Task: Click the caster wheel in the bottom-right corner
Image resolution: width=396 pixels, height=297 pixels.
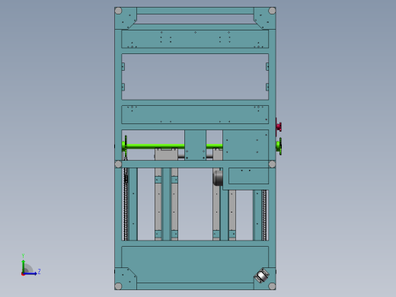Action: pos(262,276)
